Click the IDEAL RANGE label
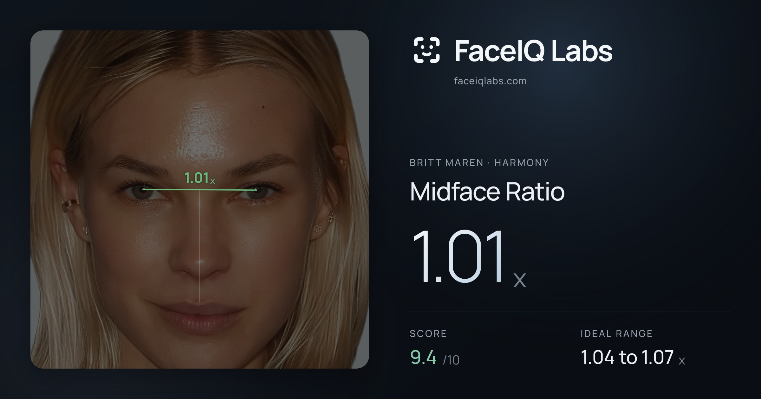 (x=616, y=333)
